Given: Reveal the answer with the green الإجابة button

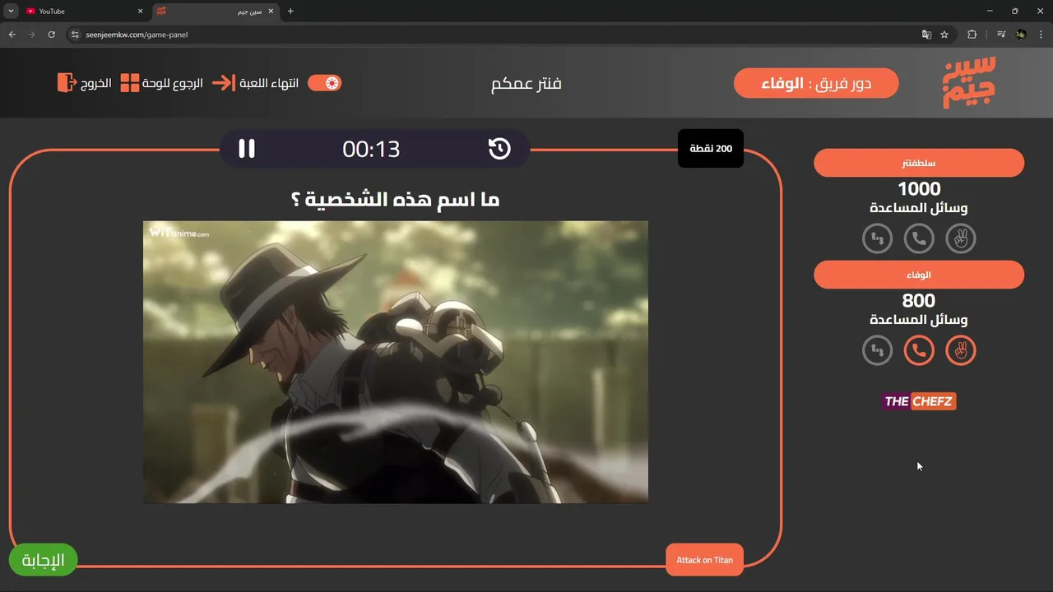Looking at the screenshot, I should 43,560.
